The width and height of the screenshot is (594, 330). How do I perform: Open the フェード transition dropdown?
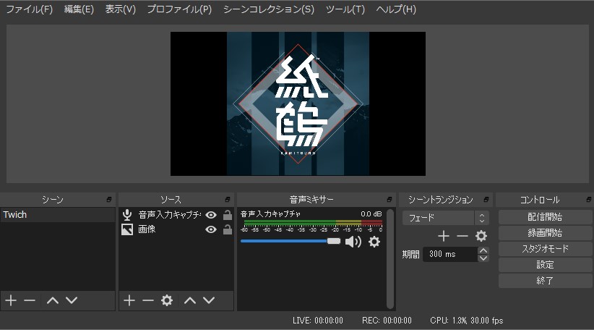pos(445,218)
